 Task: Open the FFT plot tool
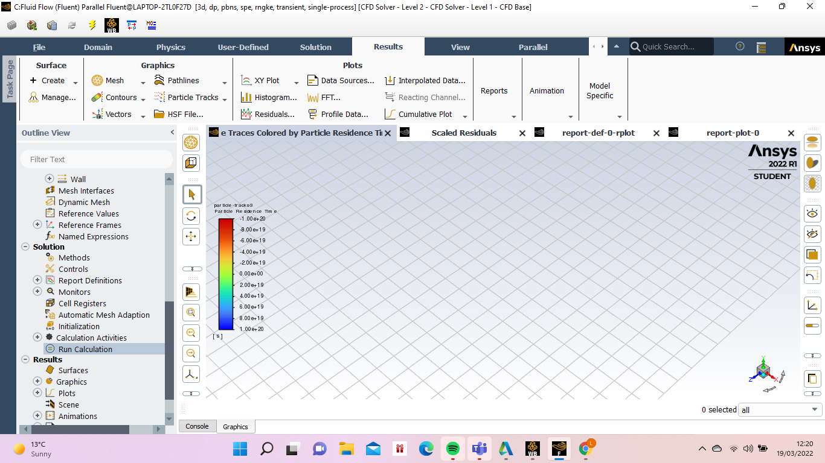312,97
